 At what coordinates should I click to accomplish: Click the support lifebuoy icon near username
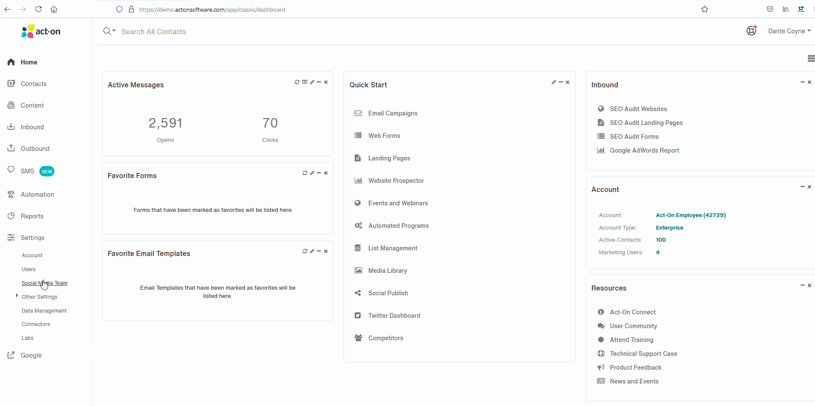coord(751,31)
